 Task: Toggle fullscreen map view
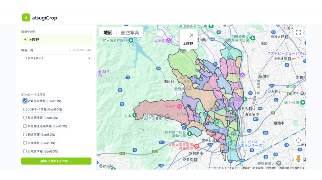coord(298,32)
